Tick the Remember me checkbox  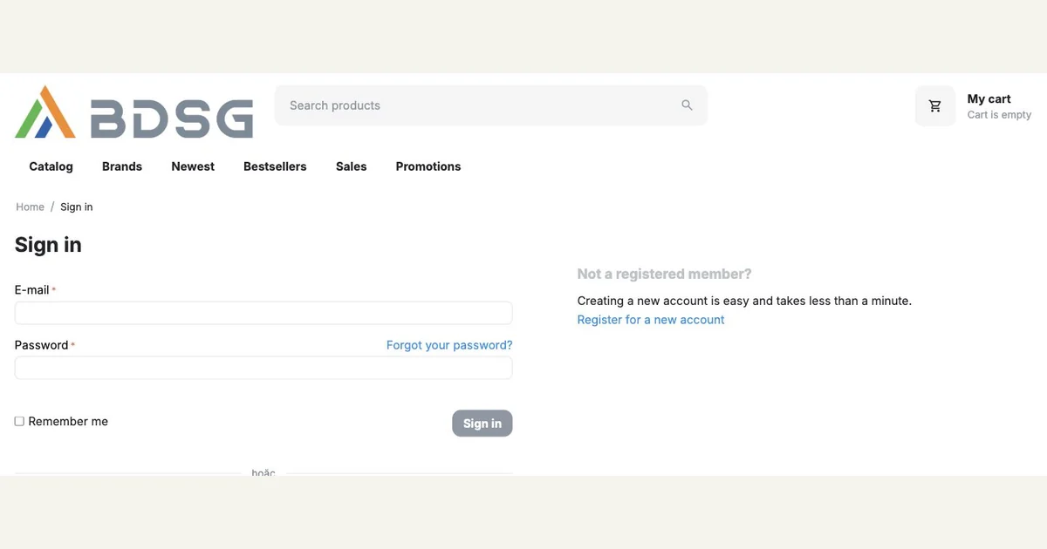pos(19,422)
